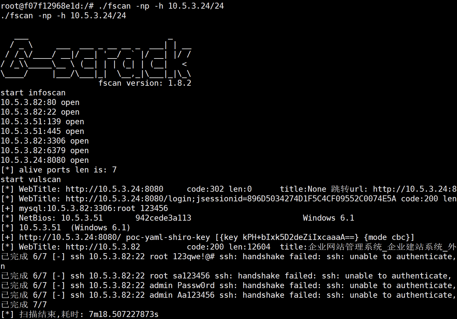
Task: Select the ssh admin Aa123456 attempt line
Action: coord(228,295)
